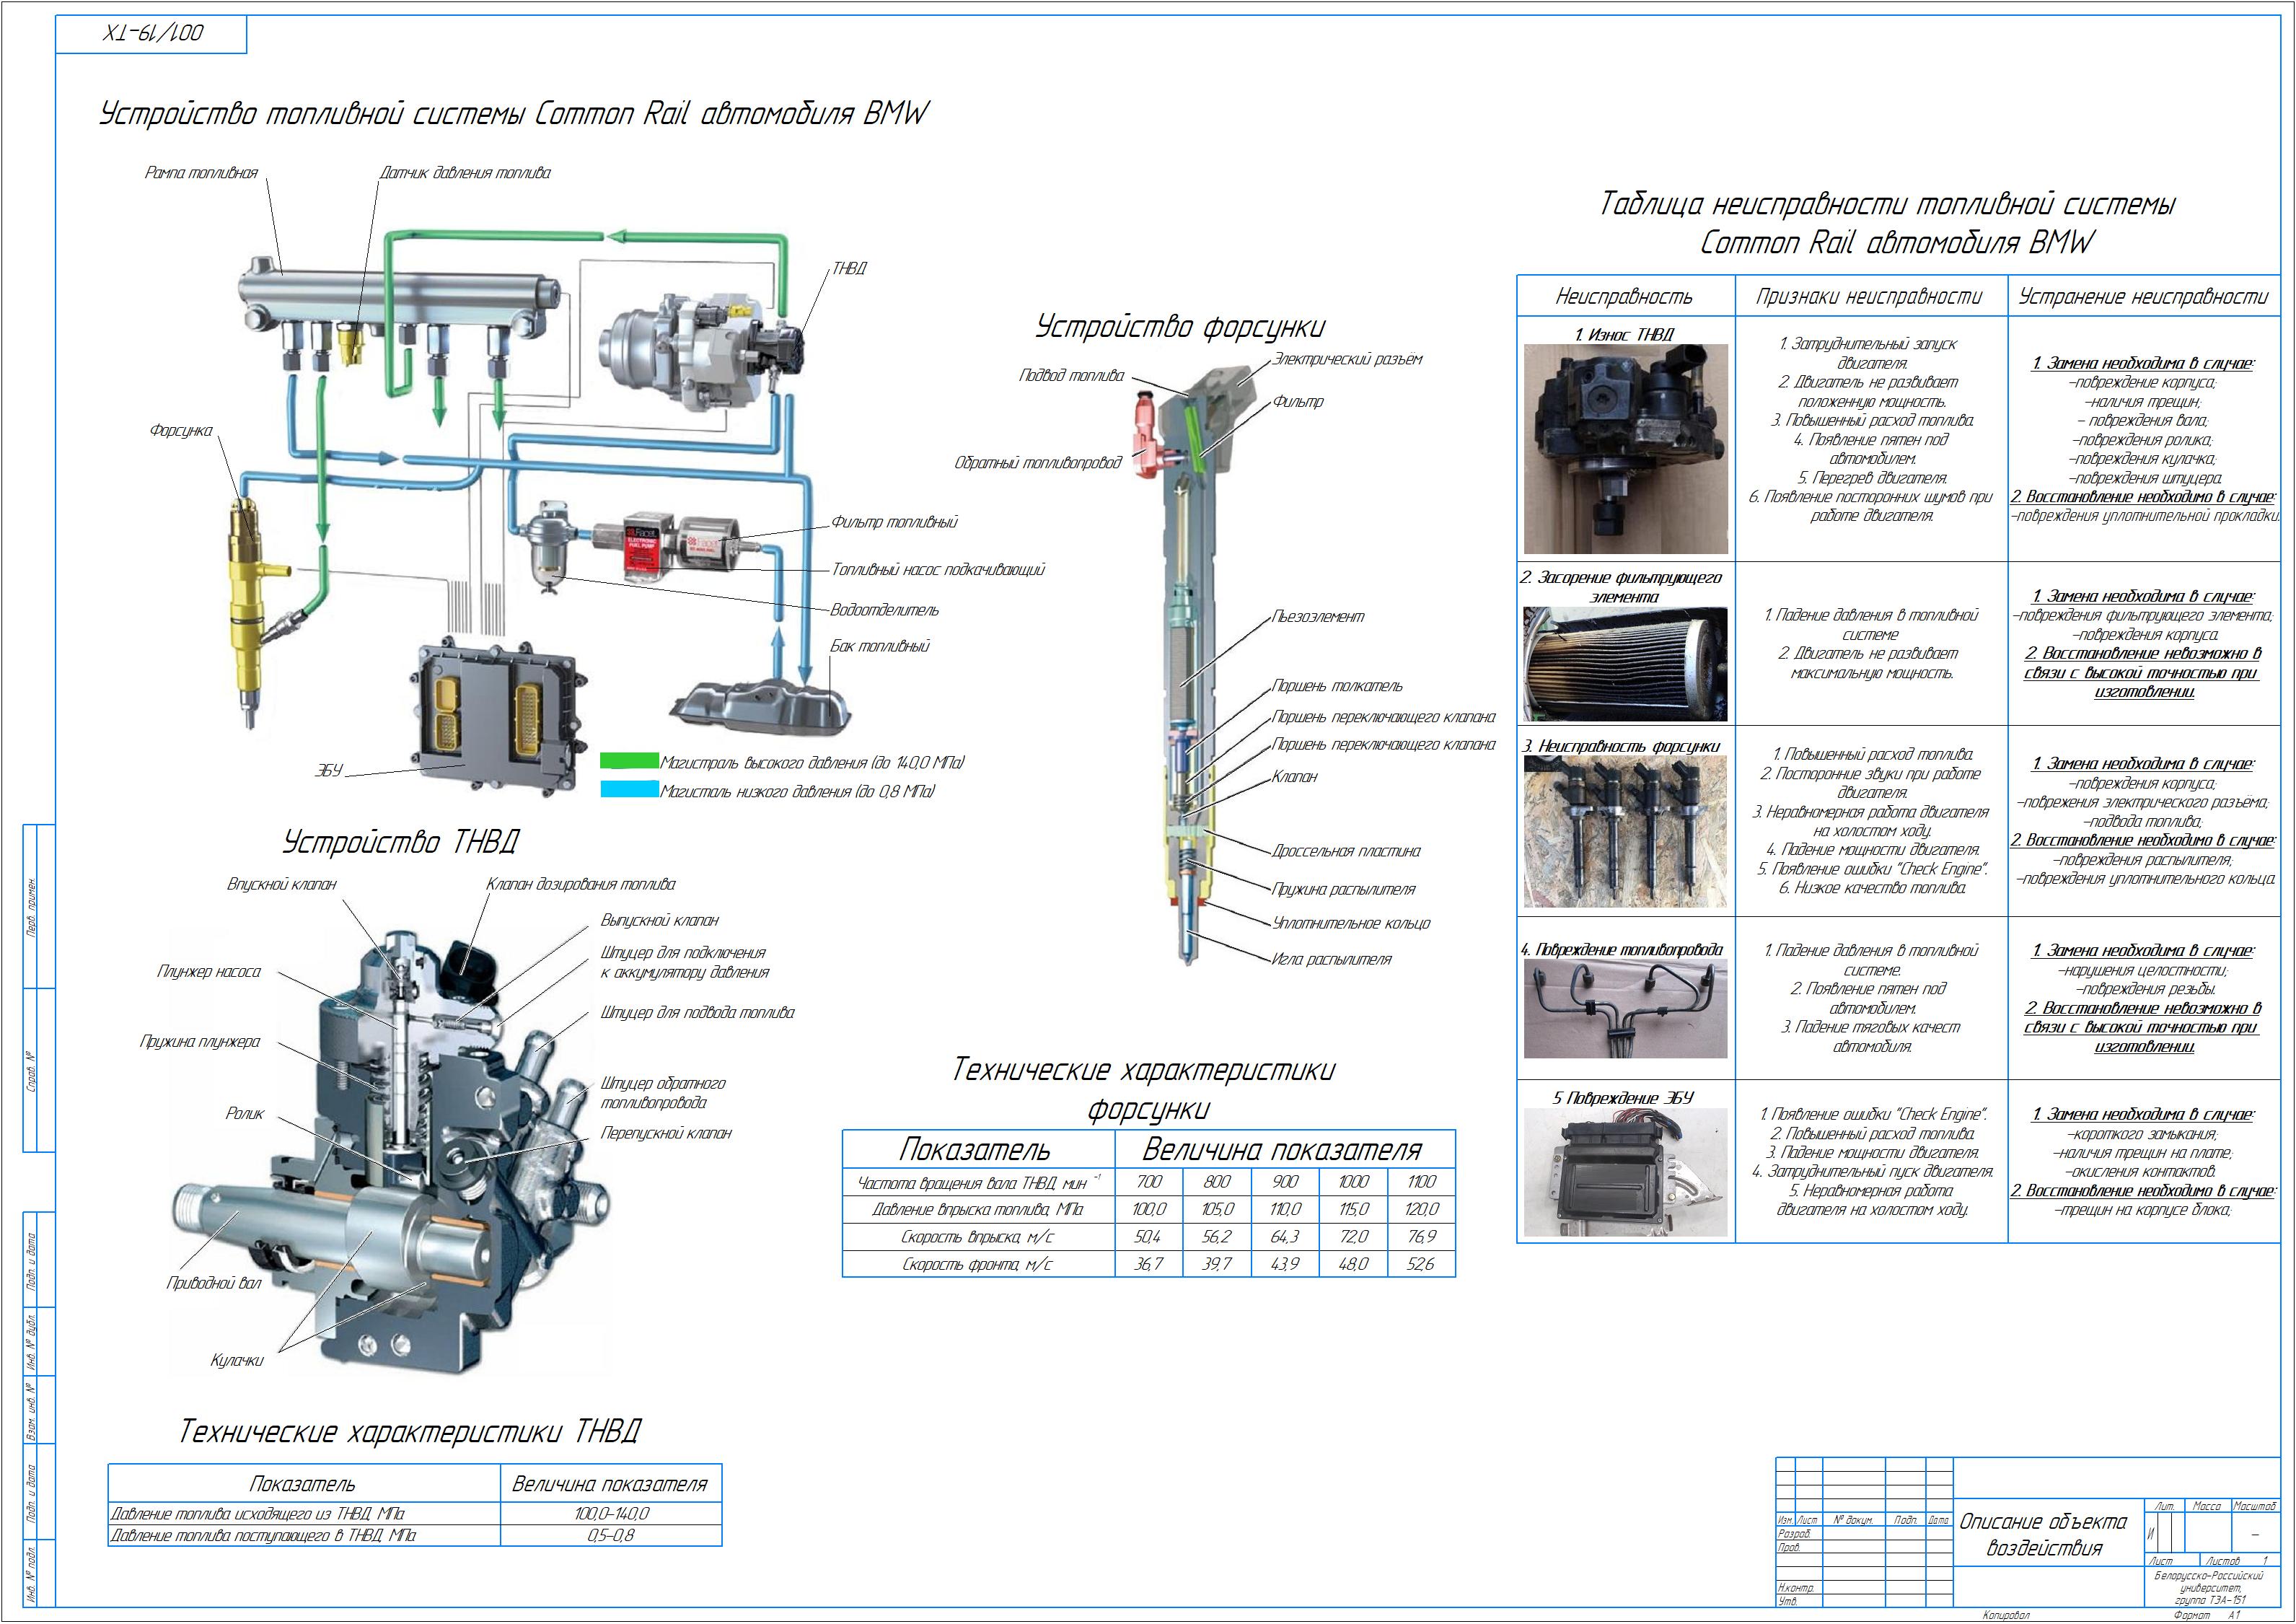Click the 'Рампа топливная' label
Screen dimensions: 2296x1624
pyautogui.click(x=201, y=173)
